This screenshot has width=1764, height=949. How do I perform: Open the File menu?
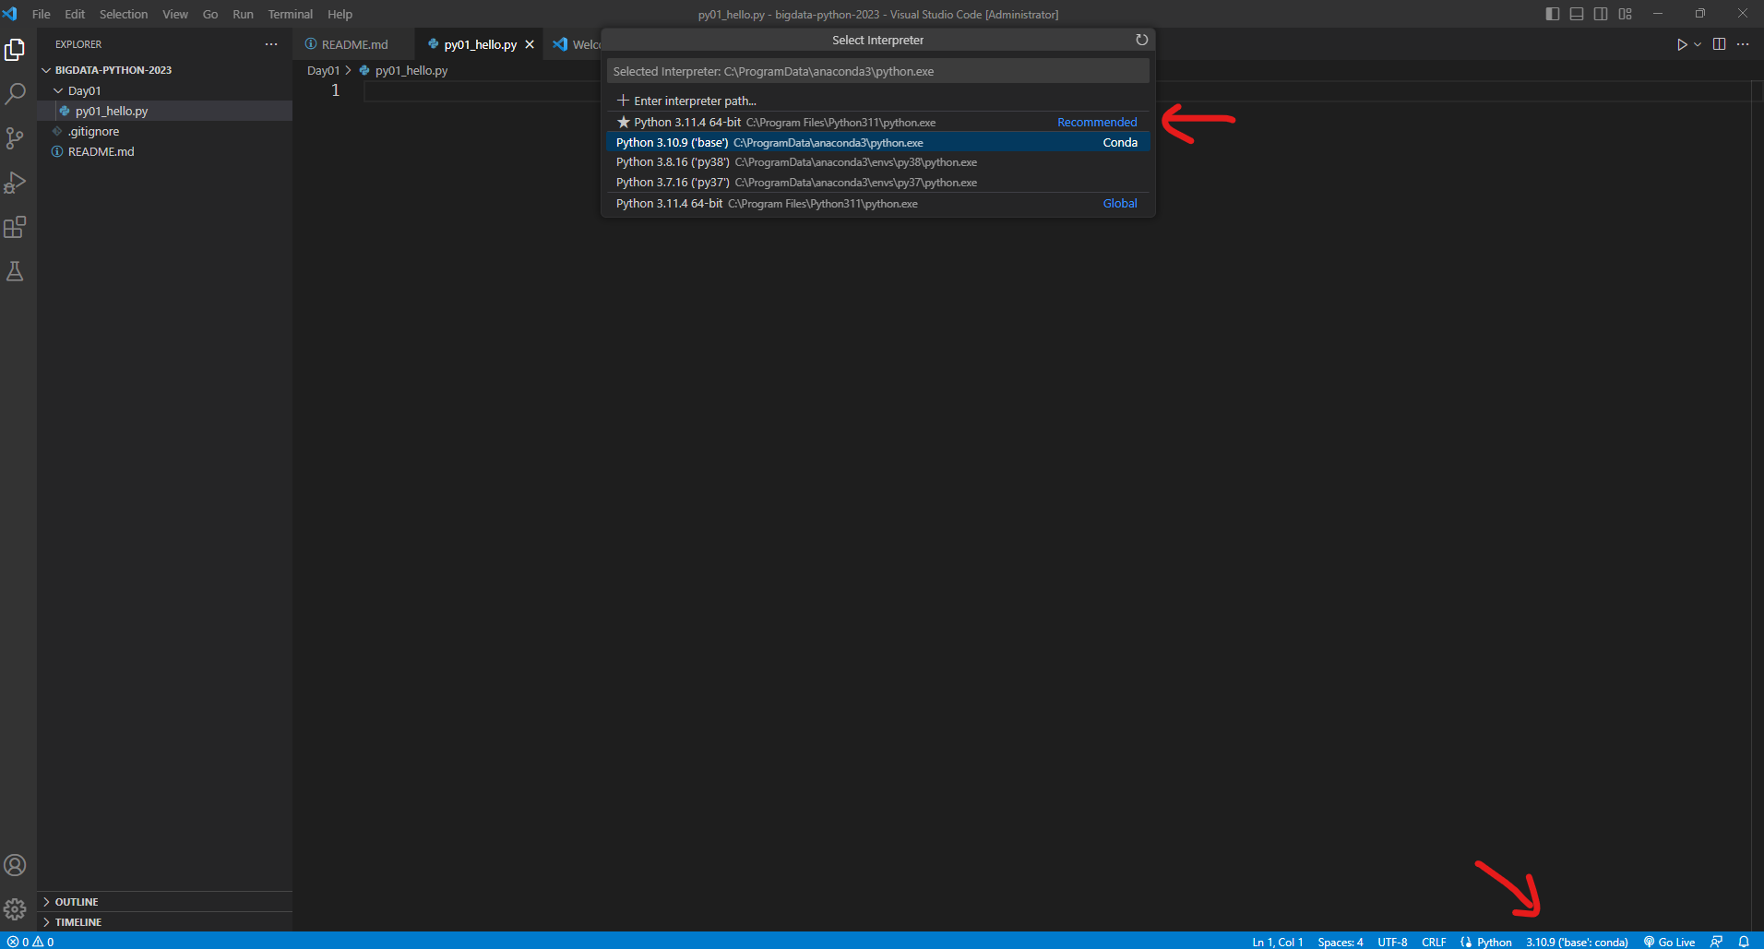(x=42, y=14)
